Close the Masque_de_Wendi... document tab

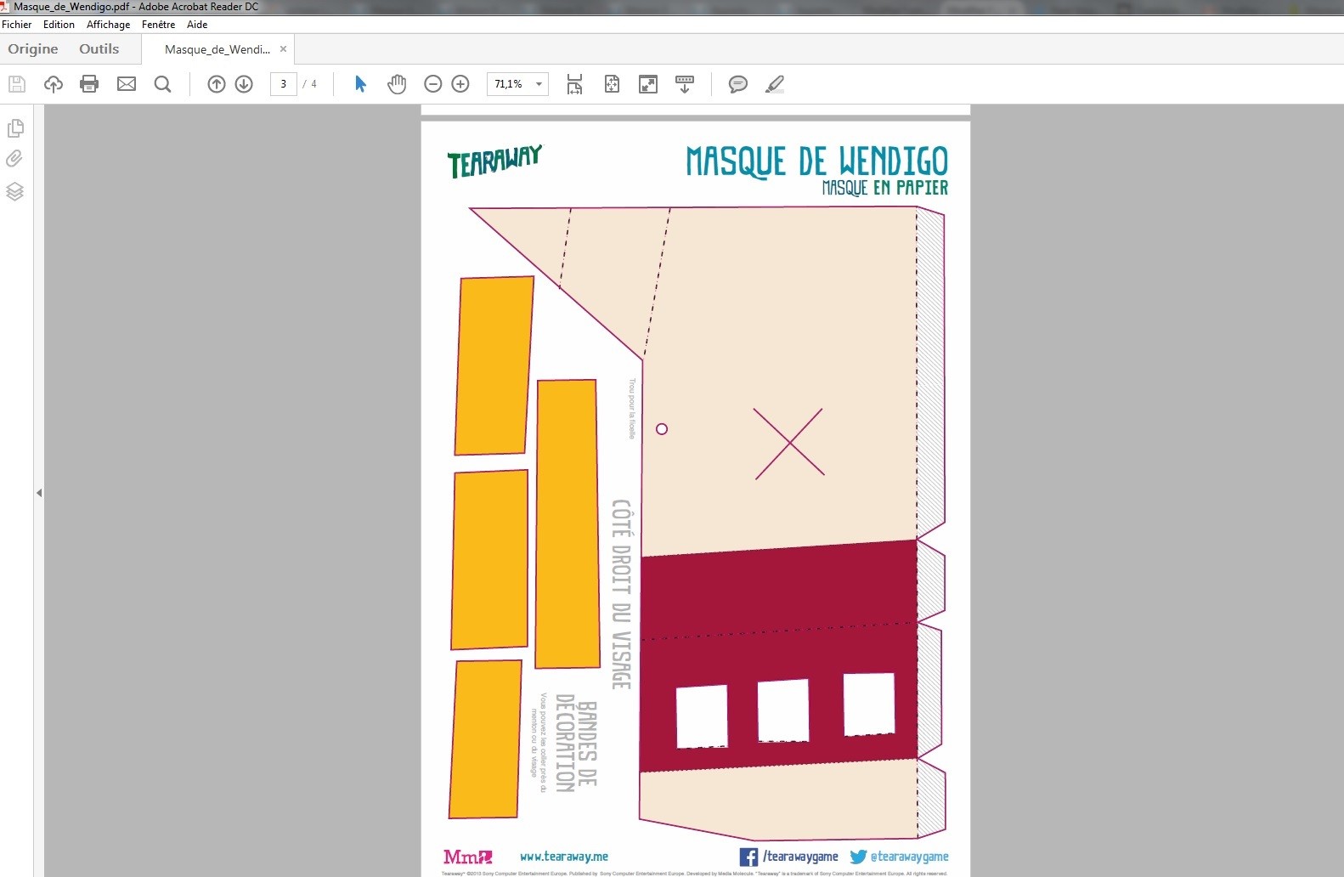click(283, 49)
